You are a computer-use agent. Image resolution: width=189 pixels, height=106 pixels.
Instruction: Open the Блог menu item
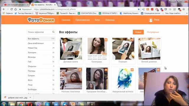coord(97,20)
